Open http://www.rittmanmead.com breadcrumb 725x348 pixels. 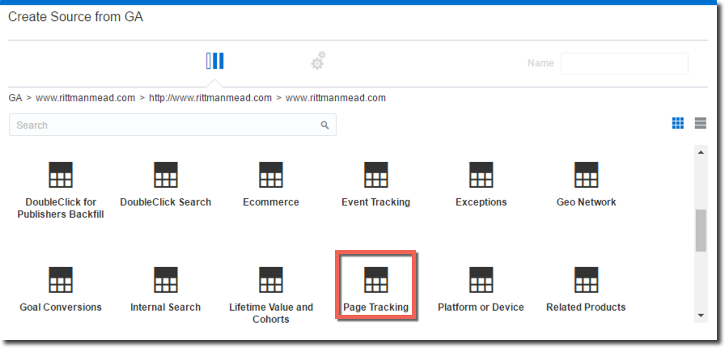[x=210, y=98]
